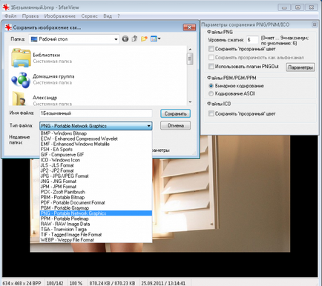Image resolution: width=322 pixels, height=286 pixels.
Task: Collapse the Тип файла dropdown arrow
Action: (148, 126)
